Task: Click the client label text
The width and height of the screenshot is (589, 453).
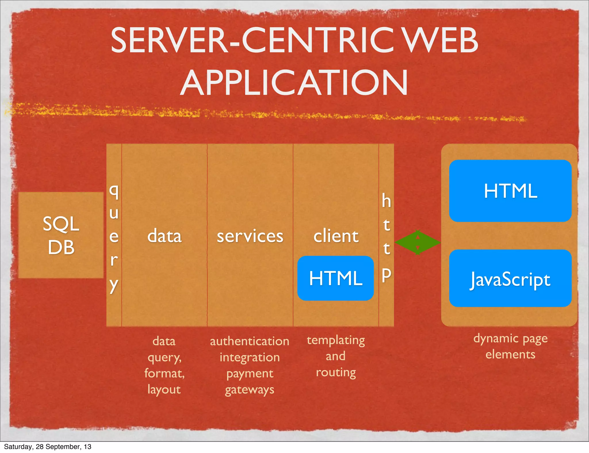Action: point(336,236)
